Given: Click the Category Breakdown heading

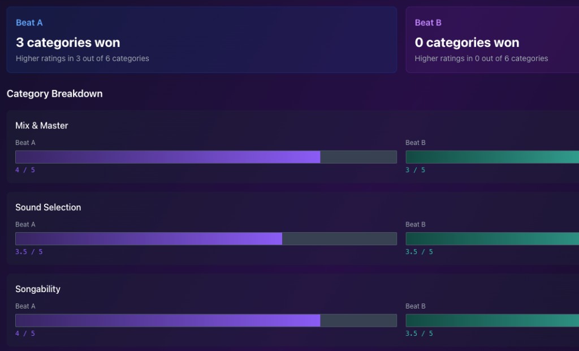Looking at the screenshot, I should pyautogui.click(x=54, y=93).
